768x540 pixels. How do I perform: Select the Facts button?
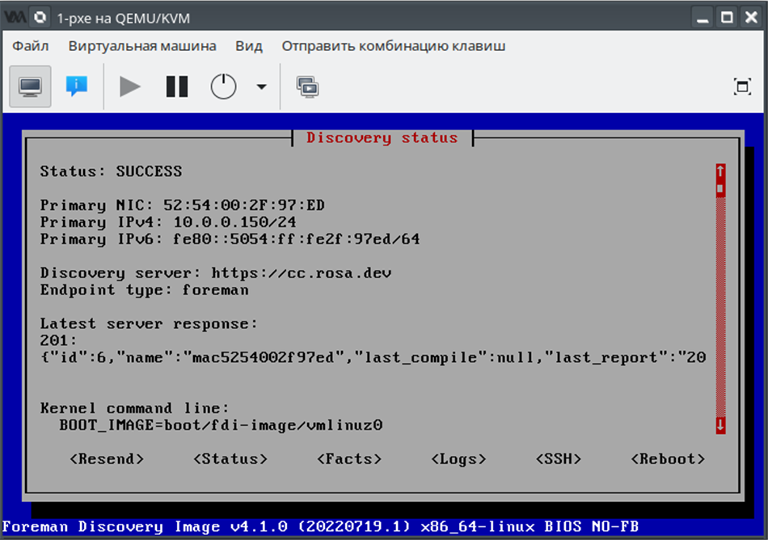[349, 459]
